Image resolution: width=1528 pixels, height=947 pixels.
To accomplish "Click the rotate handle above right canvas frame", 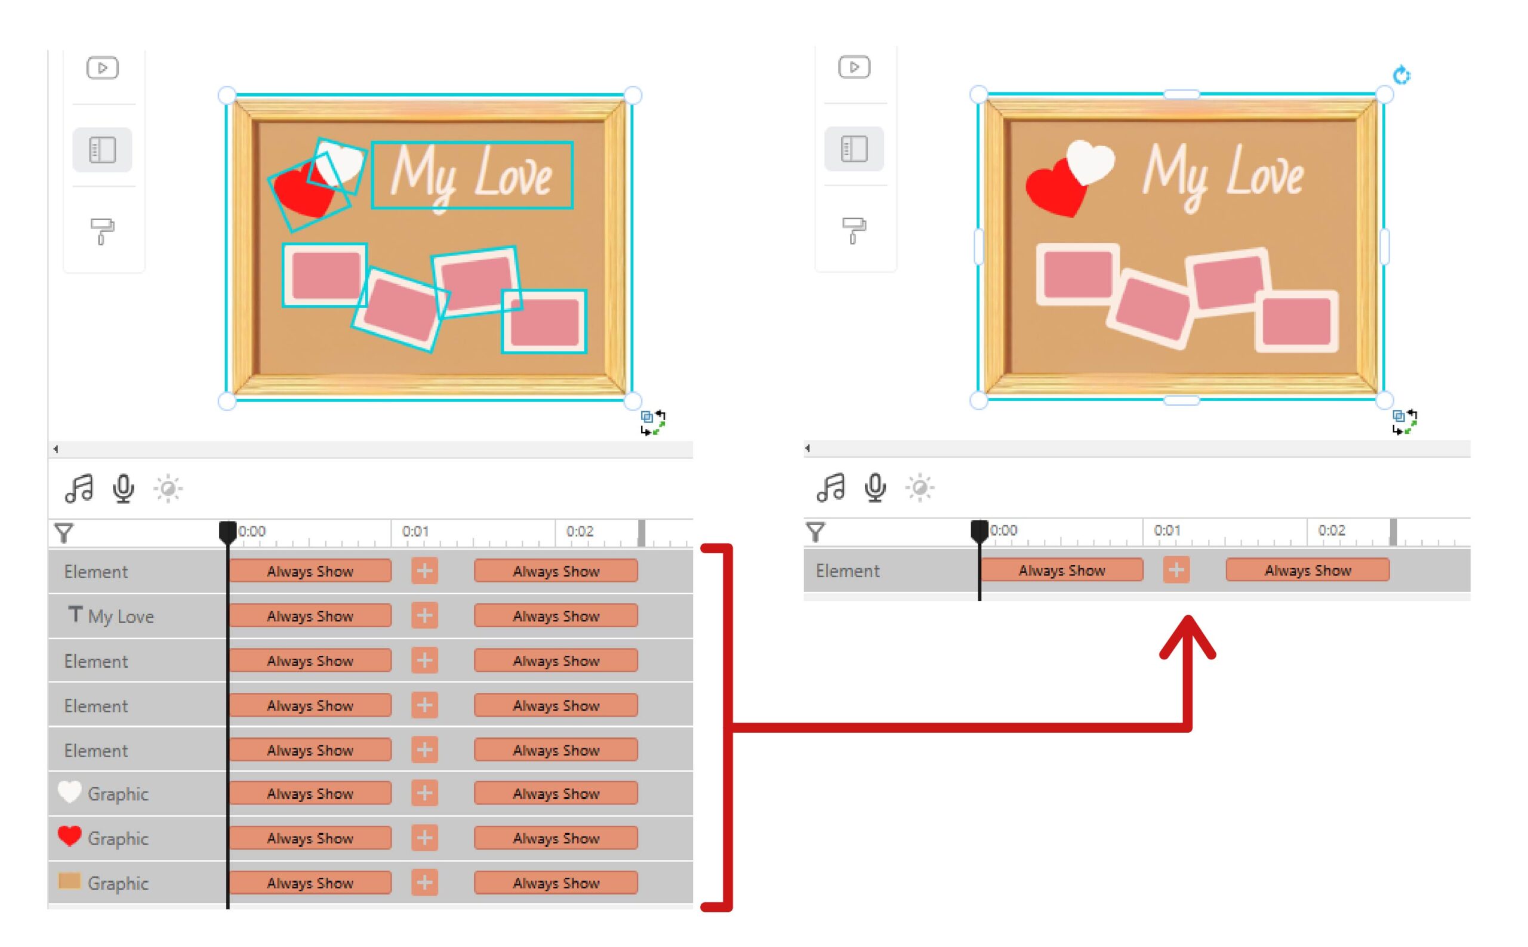I will pos(1401,76).
